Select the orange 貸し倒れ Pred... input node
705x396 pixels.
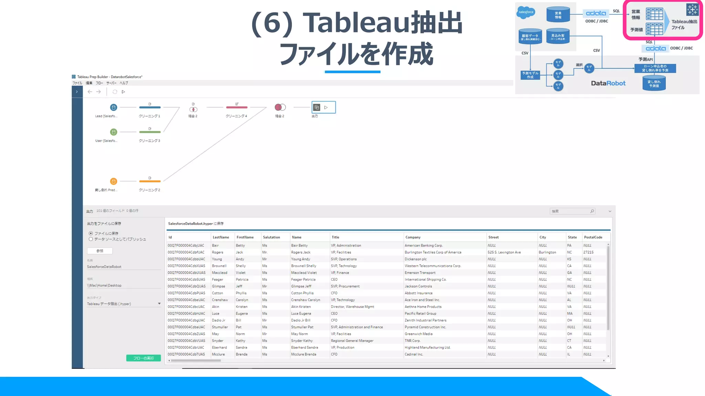coord(114,181)
